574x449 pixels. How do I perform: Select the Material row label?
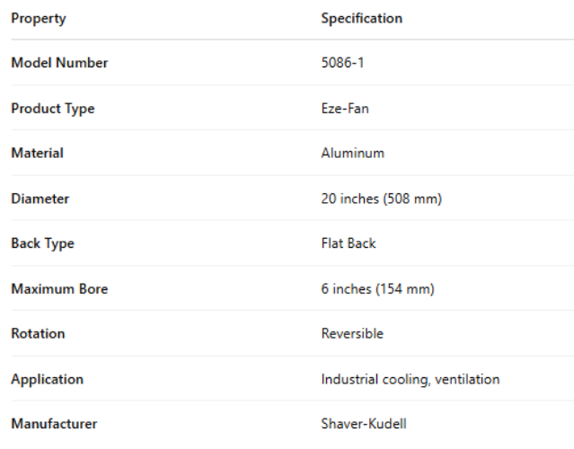click(x=37, y=153)
